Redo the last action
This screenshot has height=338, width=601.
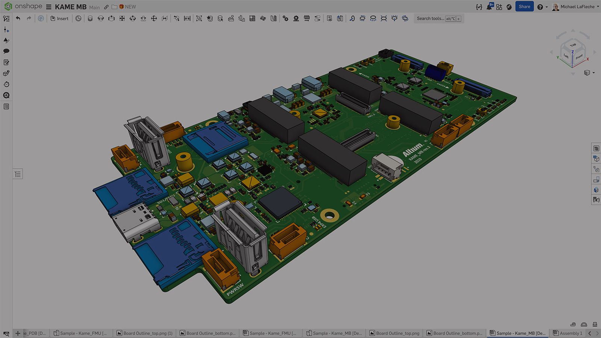point(29,18)
